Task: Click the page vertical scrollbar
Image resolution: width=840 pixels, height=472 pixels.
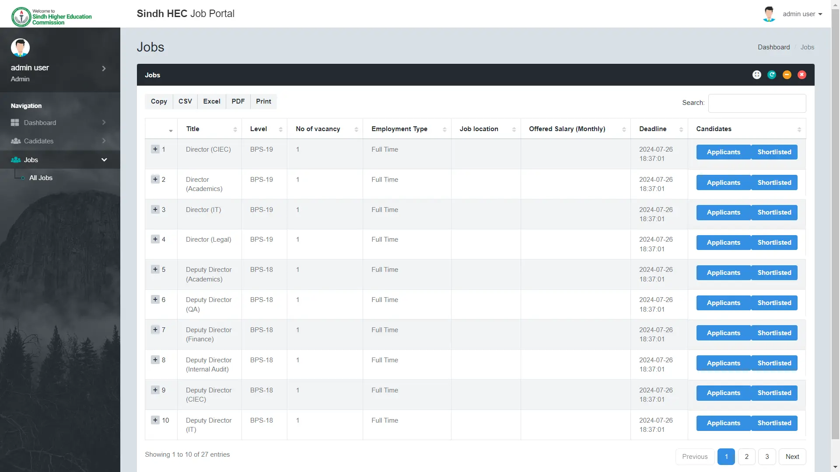Action: pyautogui.click(x=835, y=219)
